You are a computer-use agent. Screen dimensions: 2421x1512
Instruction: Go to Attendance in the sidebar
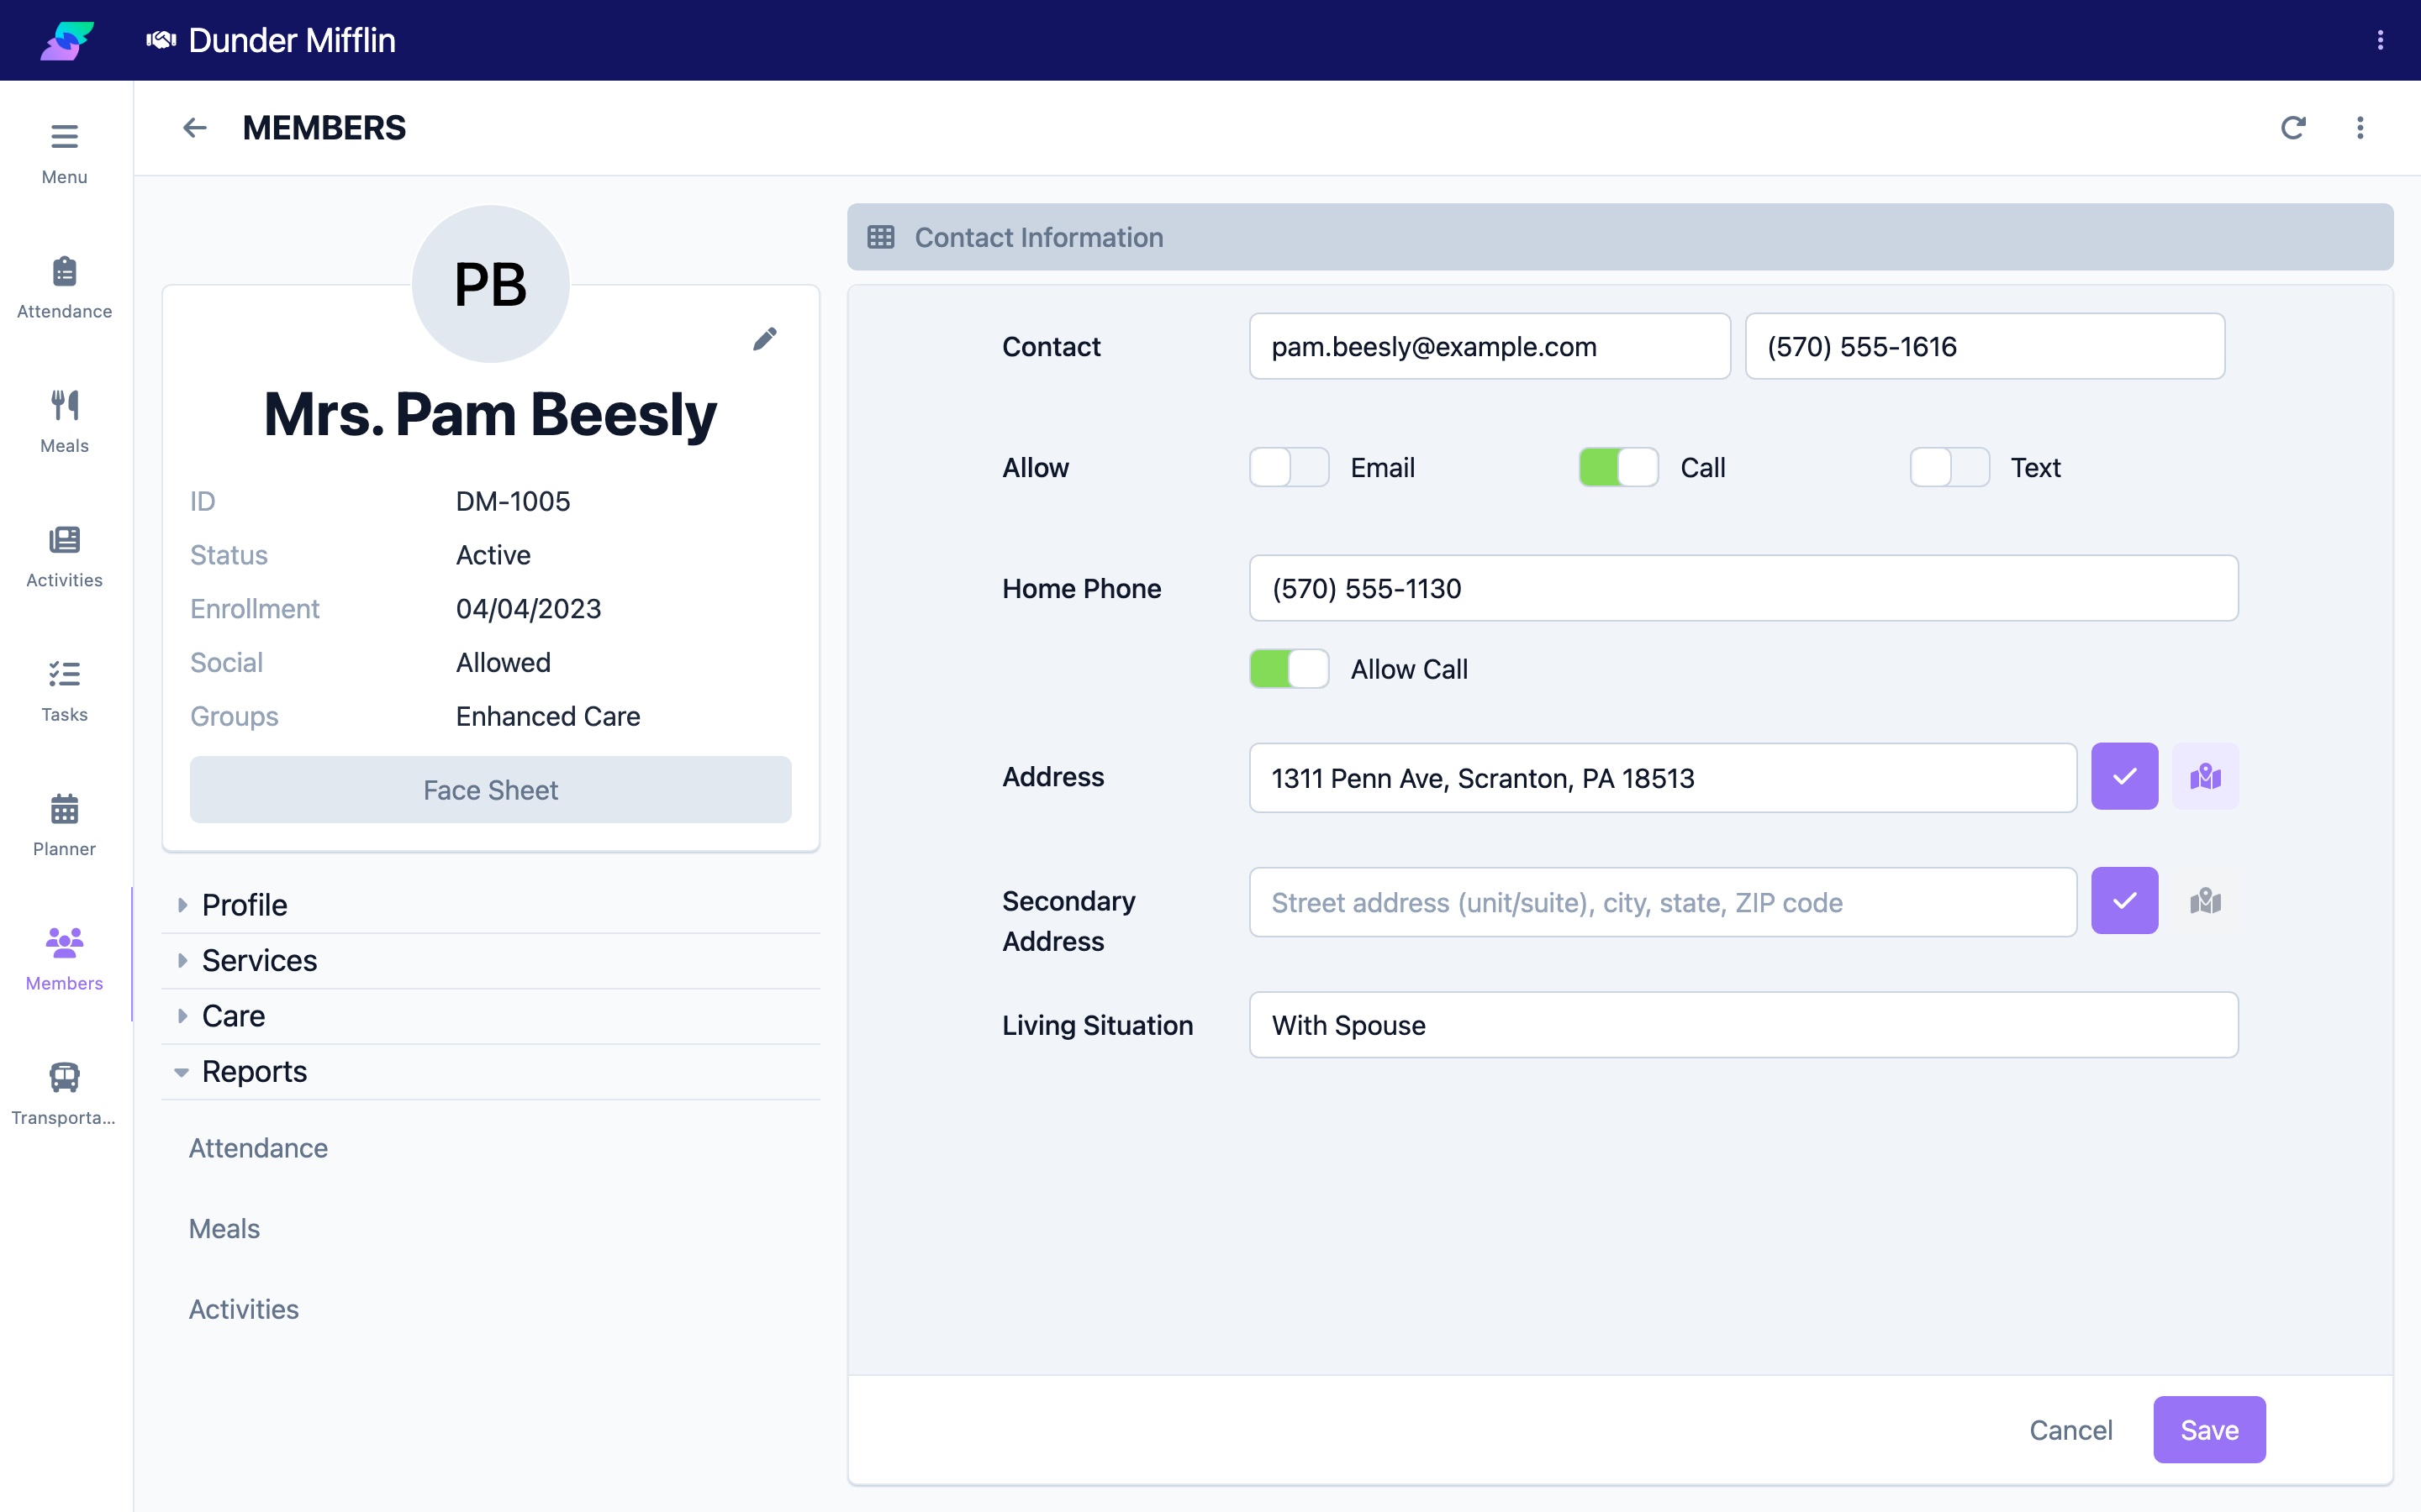tap(64, 288)
